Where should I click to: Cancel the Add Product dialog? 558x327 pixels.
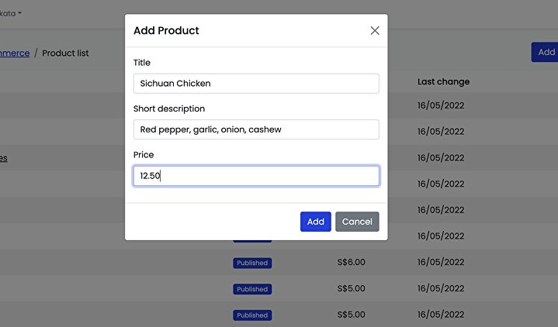coord(357,222)
